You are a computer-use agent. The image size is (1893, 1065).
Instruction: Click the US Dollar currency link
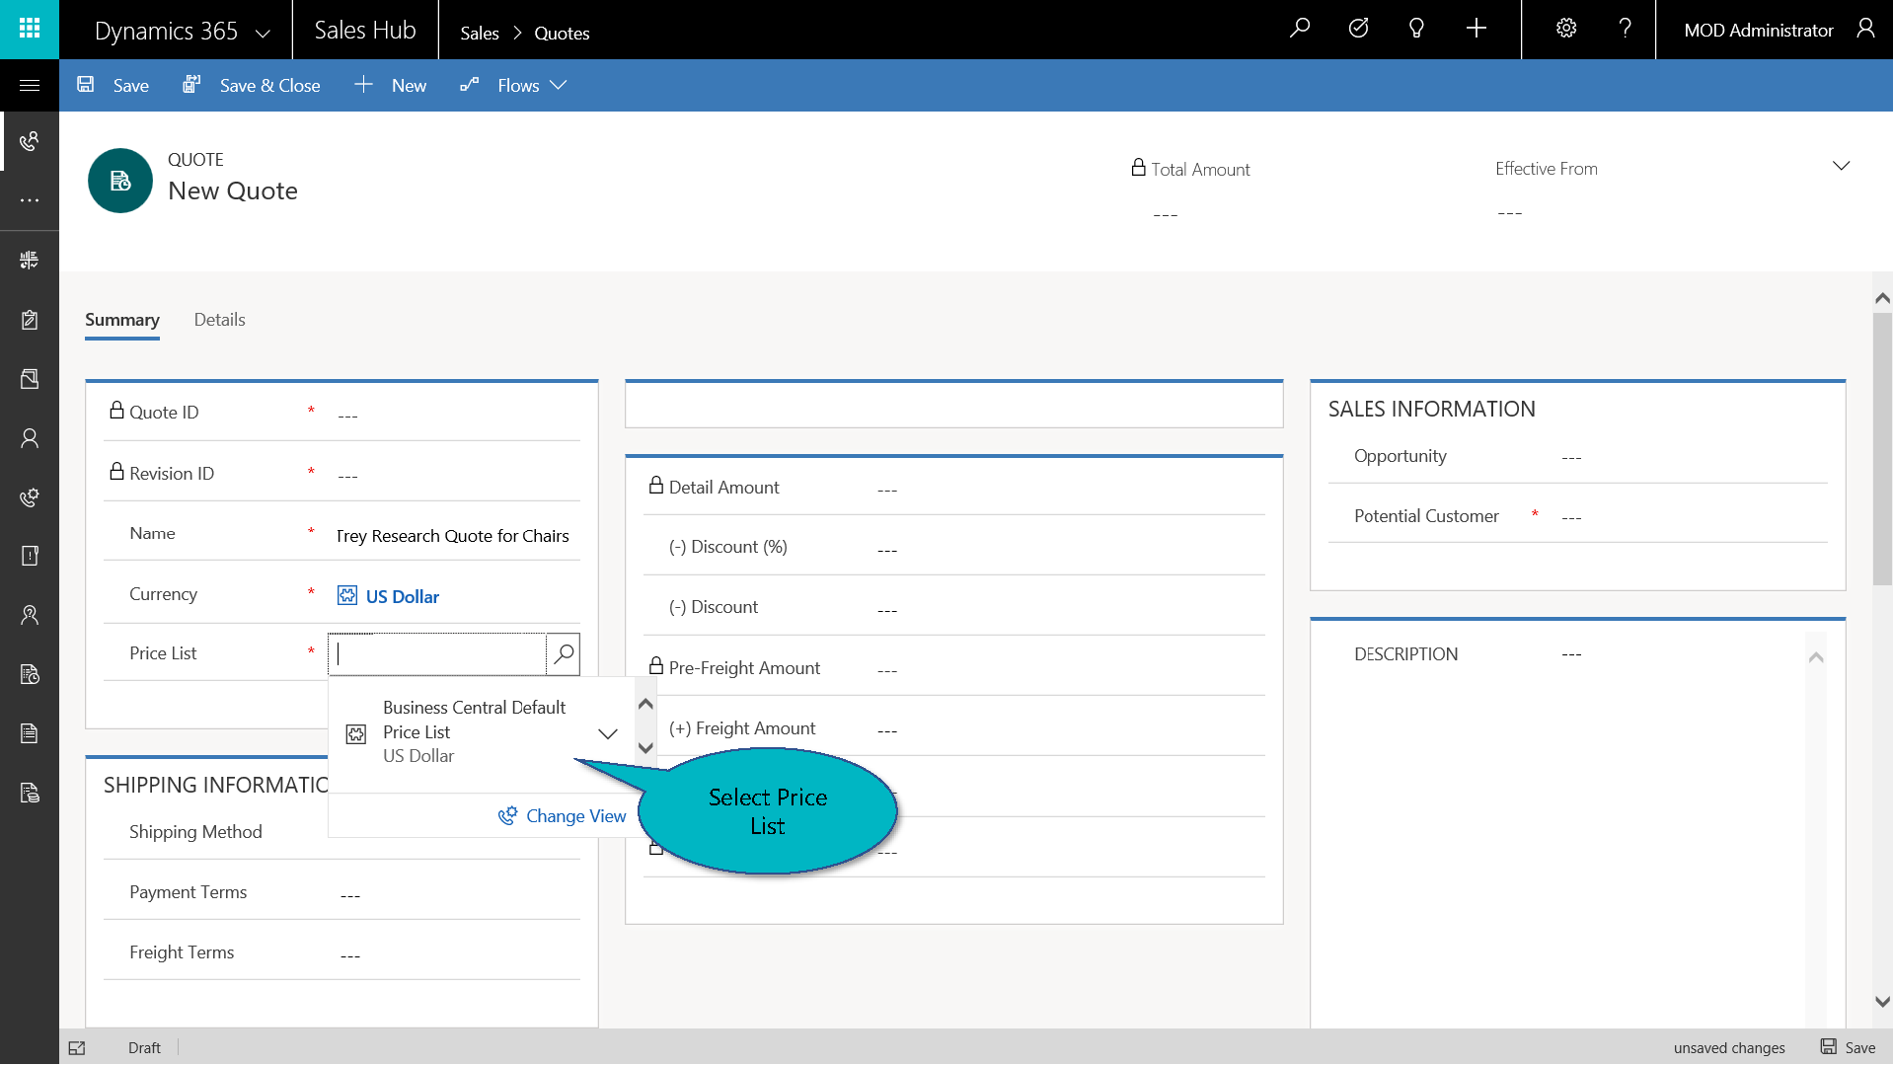(402, 596)
